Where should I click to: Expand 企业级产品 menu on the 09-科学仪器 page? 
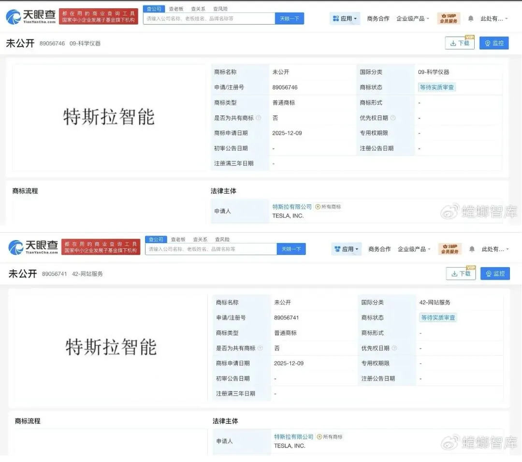(x=413, y=19)
